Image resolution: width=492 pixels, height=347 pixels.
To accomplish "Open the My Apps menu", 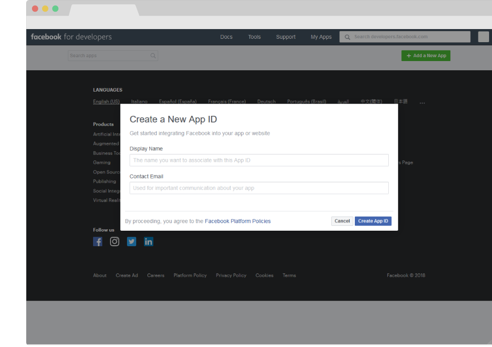I will pos(321,37).
